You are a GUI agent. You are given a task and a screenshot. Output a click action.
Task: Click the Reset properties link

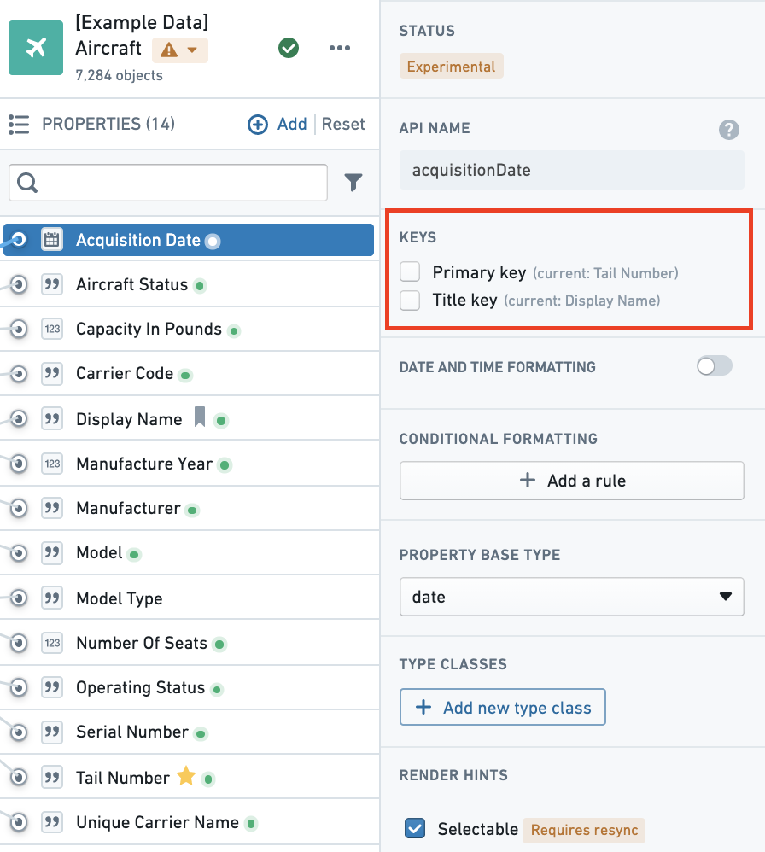pos(343,124)
